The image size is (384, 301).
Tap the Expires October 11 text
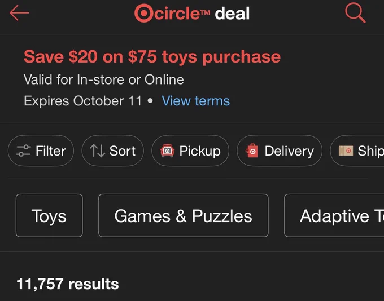tap(83, 101)
